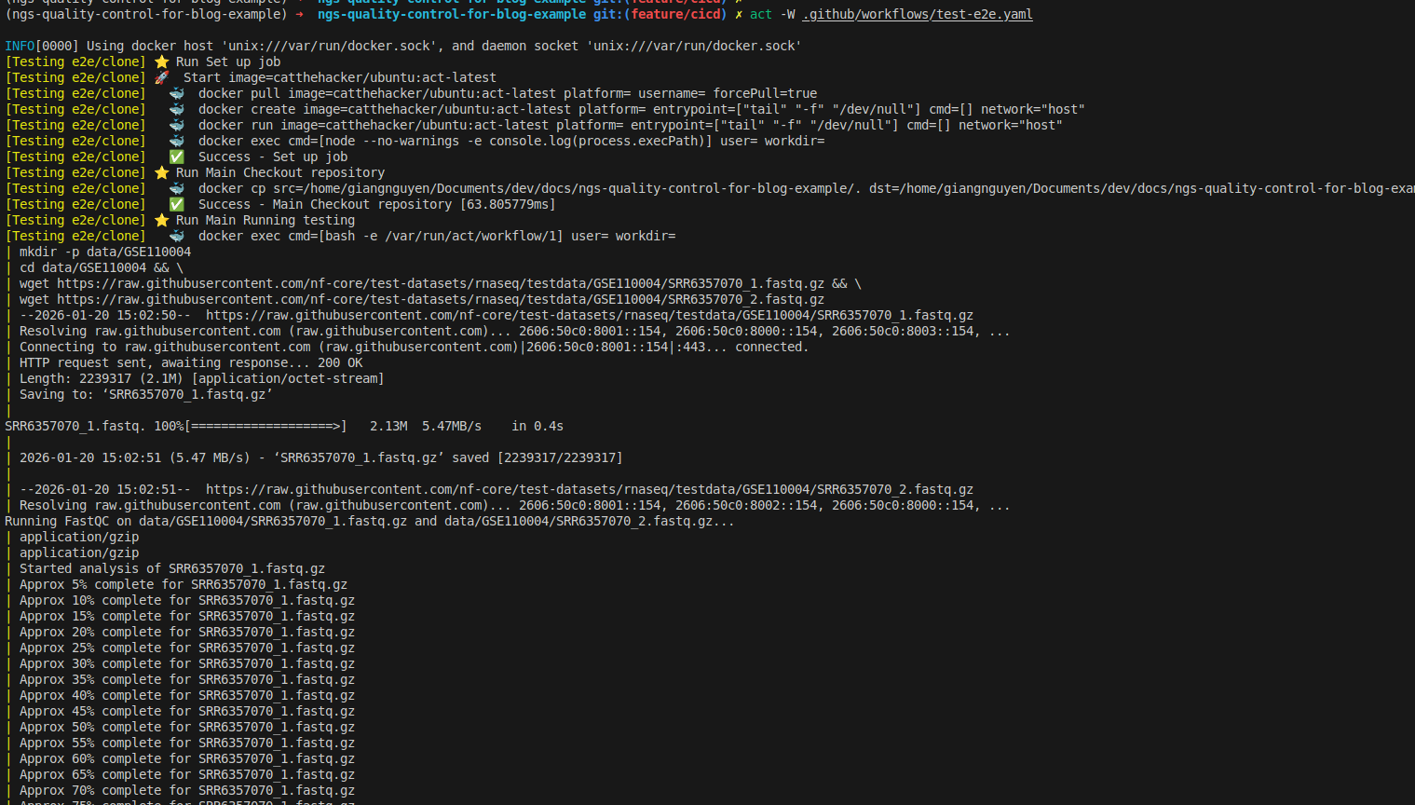
Task: Click the star icon beside "Run Set up job"
Action: tap(161, 61)
